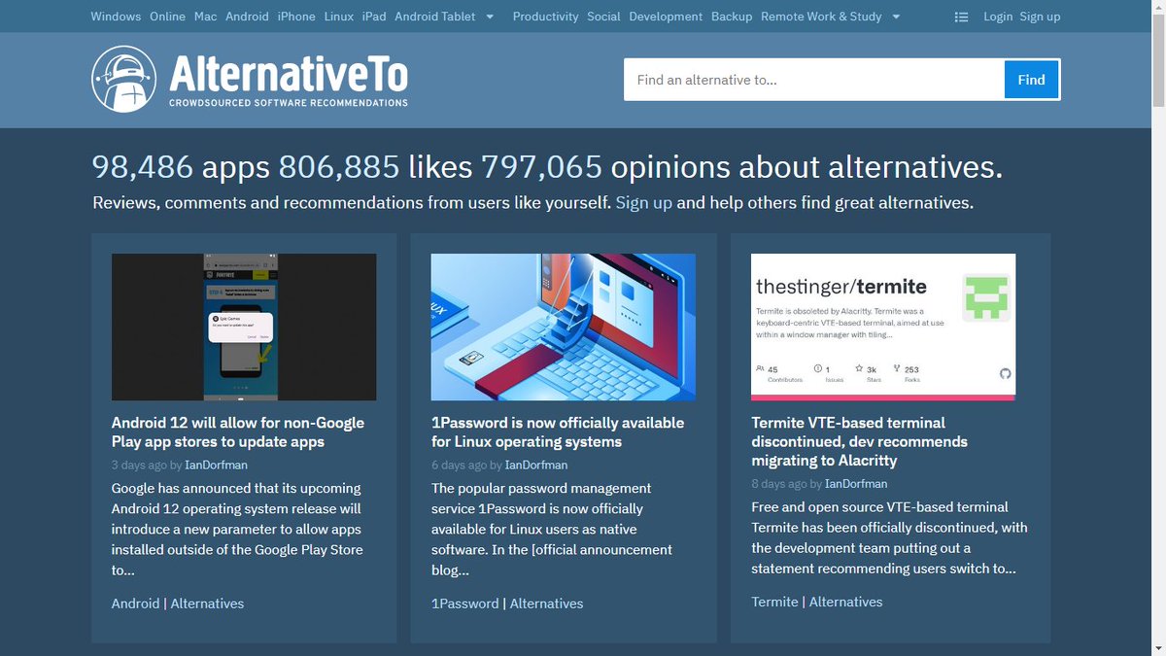Open the Remote Work & Study category
Screen dimensions: 1166x656
point(821,17)
